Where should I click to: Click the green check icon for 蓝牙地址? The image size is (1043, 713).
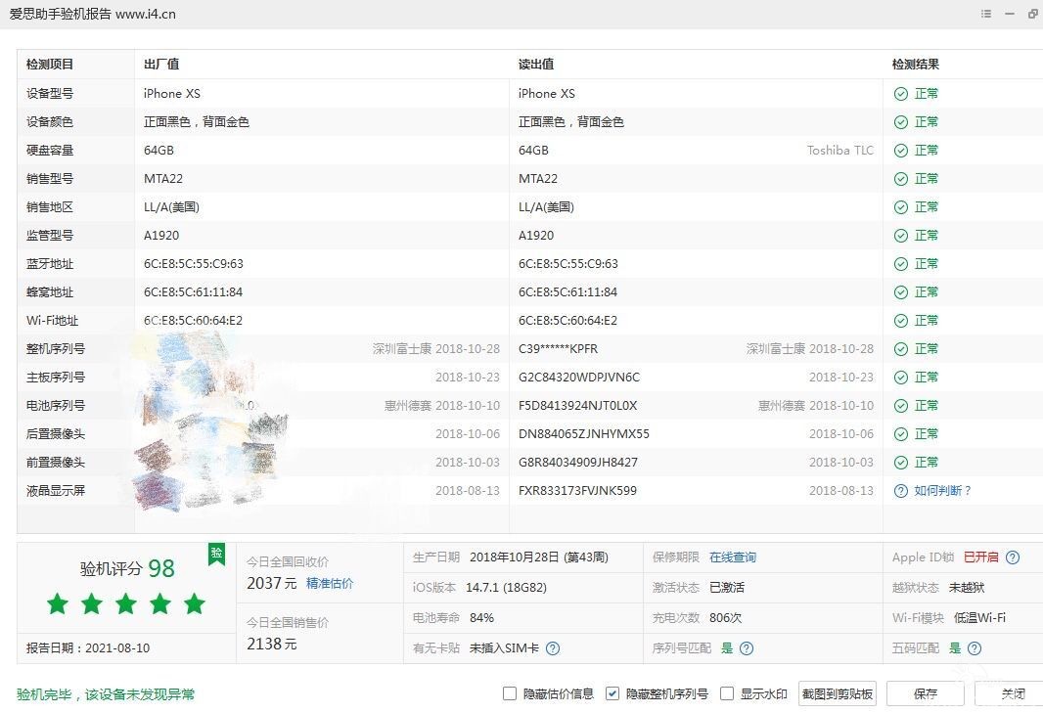901,264
